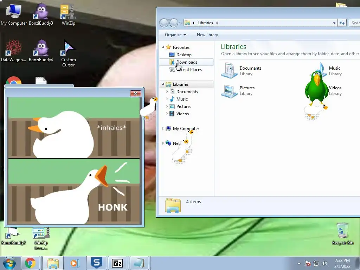Viewport: 360px width, 270px height.
Task: Switch to Windows Explorer in the taskbar
Action: pyautogui.click(x=53, y=263)
